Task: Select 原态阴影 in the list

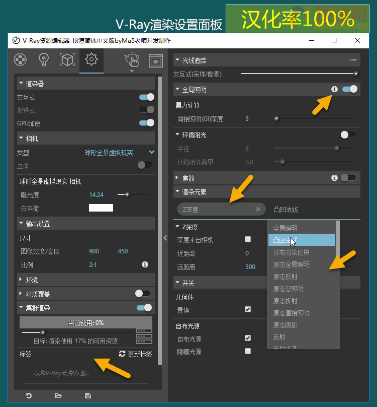Action: [x=302, y=325]
